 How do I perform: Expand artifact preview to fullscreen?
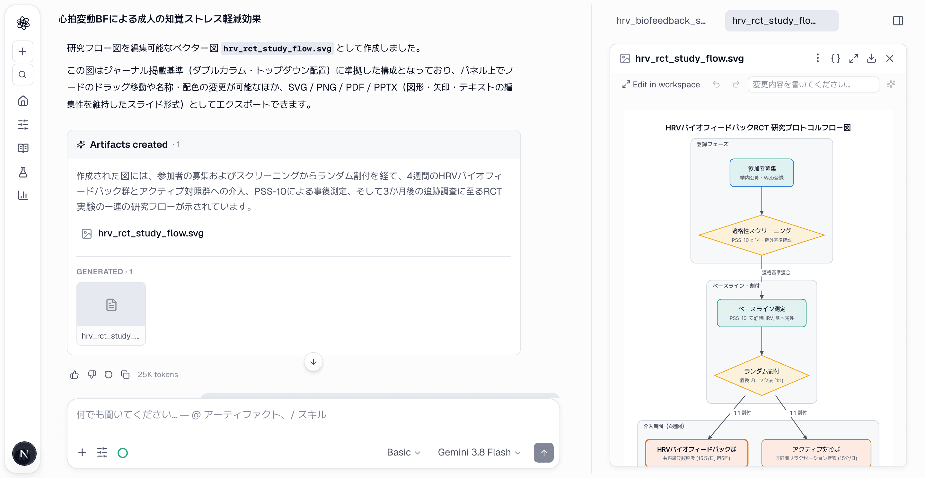click(x=854, y=58)
